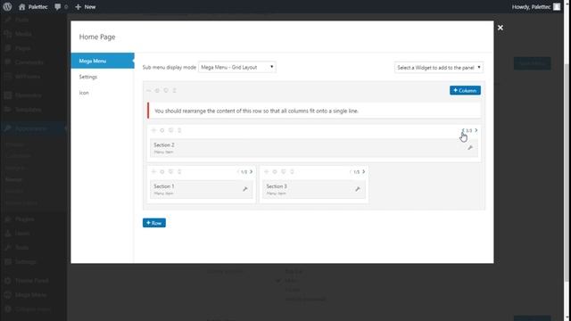Select the Section 2 menu item block
This screenshot has height=321, width=571.
click(x=313, y=148)
